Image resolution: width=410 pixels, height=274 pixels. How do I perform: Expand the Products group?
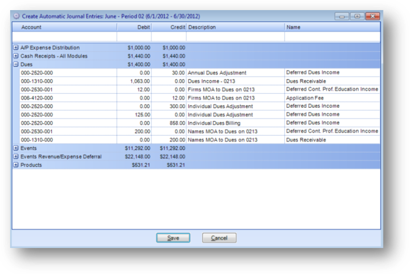click(x=16, y=165)
